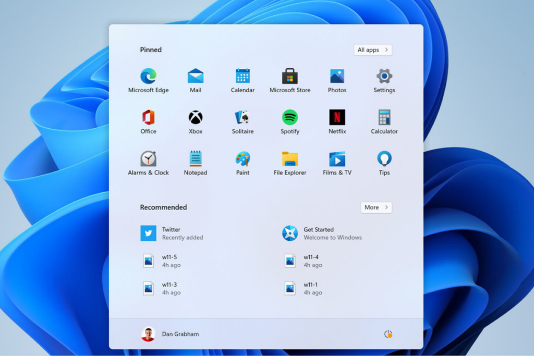Launch the Mail app

tap(196, 80)
